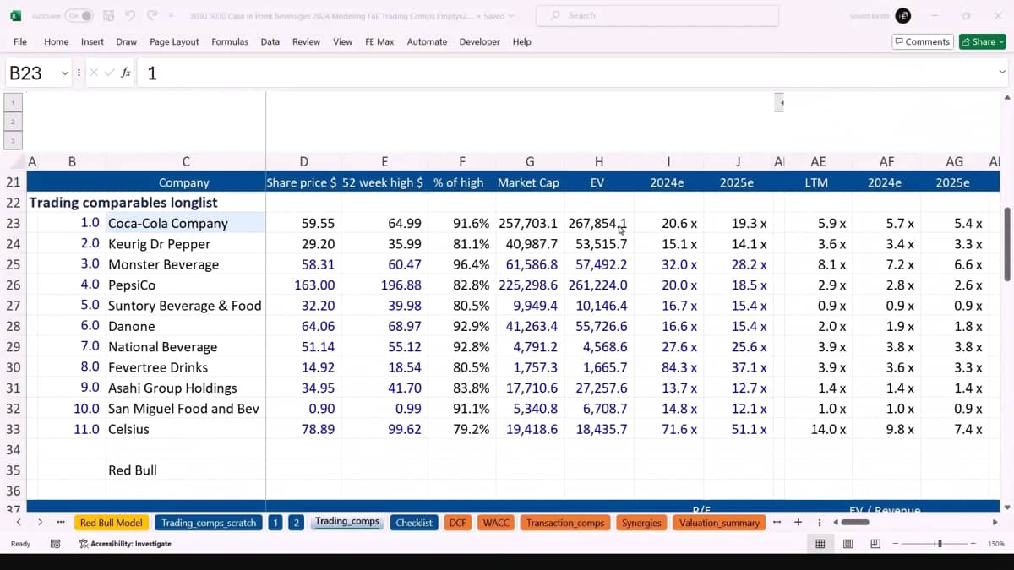Select sheet tab named 2

(296, 523)
